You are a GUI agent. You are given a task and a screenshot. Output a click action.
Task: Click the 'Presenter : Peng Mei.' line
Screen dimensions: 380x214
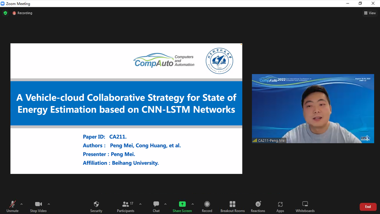click(x=109, y=154)
